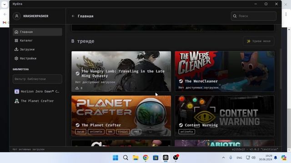Open Загрузки in the sidebar
Viewport: 291px width, 163px height.
pyautogui.click(x=37, y=49)
